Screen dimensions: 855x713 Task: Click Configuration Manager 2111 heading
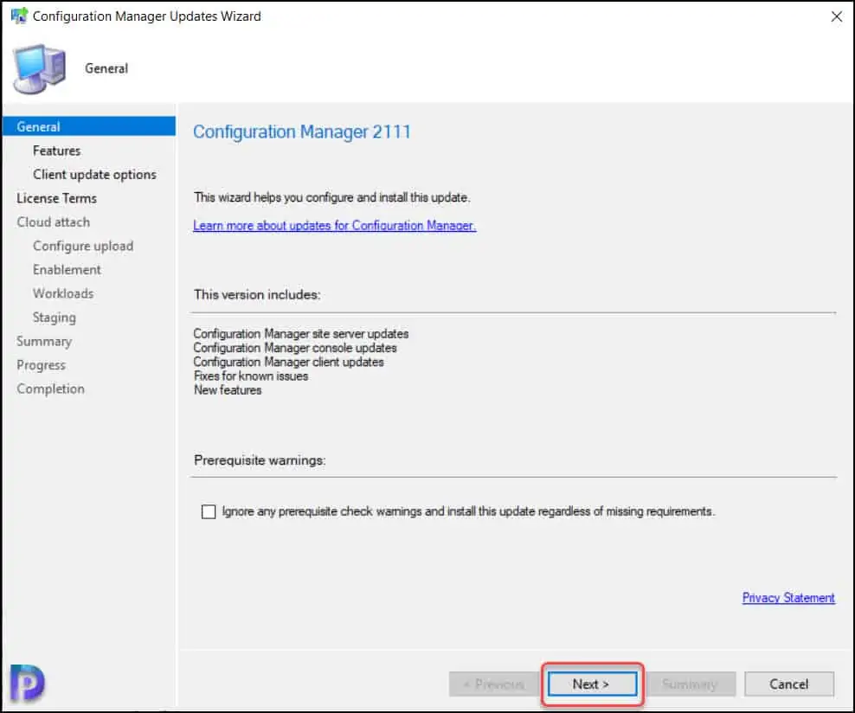[x=301, y=132]
